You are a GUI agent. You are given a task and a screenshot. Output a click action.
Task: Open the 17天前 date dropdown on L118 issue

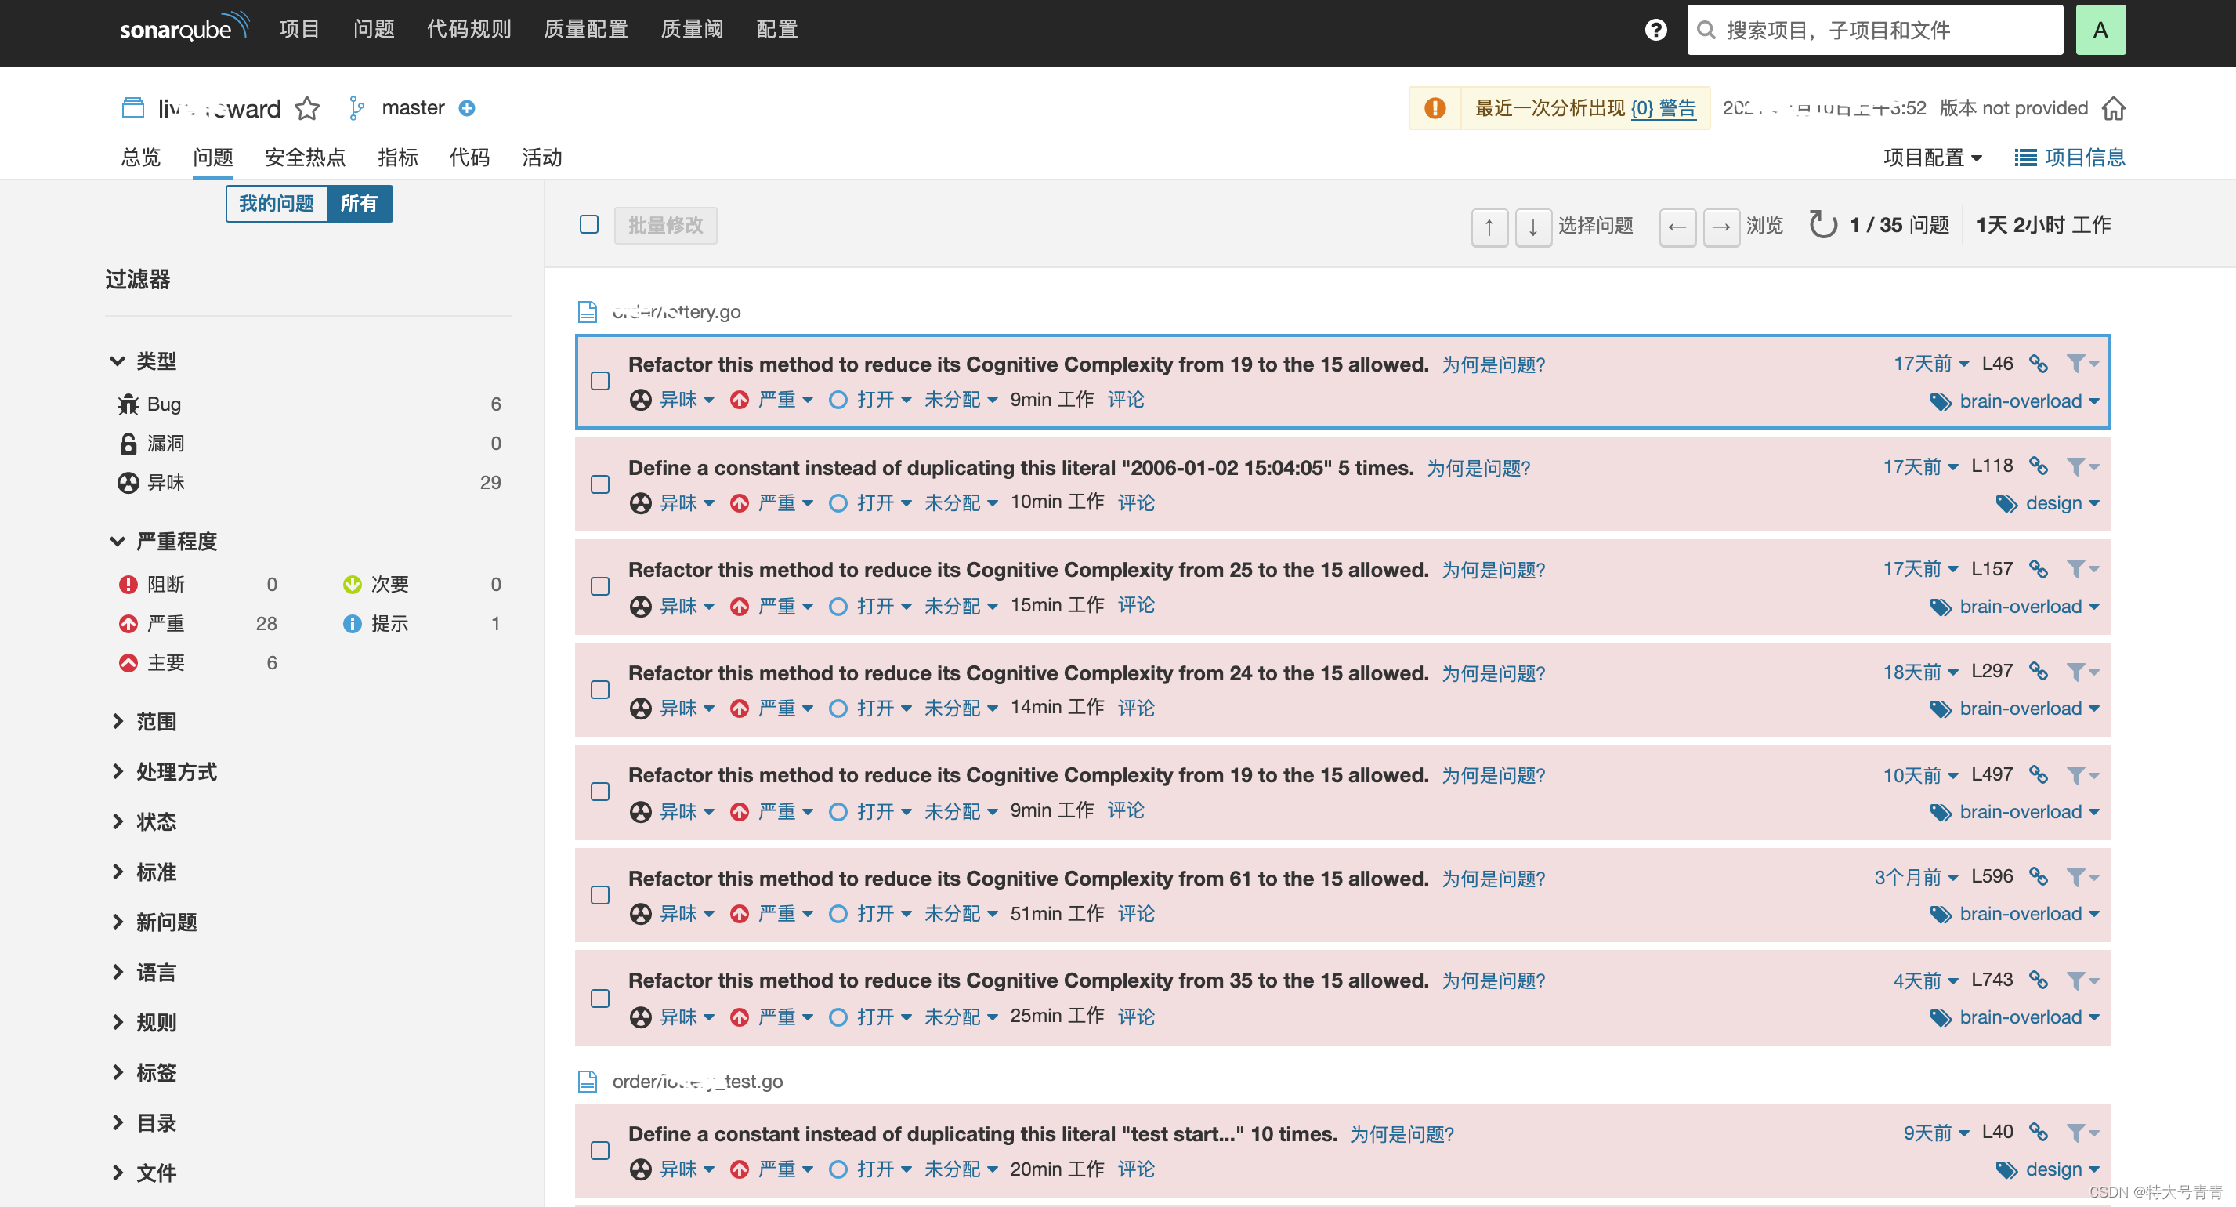pyautogui.click(x=1920, y=467)
